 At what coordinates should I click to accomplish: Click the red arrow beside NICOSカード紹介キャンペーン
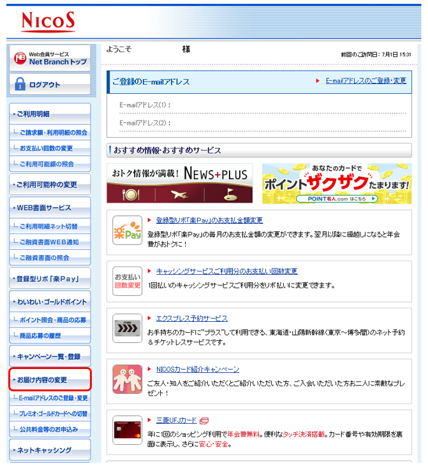click(149, 369)
